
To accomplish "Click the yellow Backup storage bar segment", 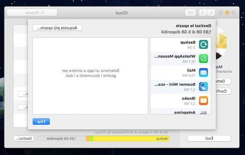I will click(131, 139).
